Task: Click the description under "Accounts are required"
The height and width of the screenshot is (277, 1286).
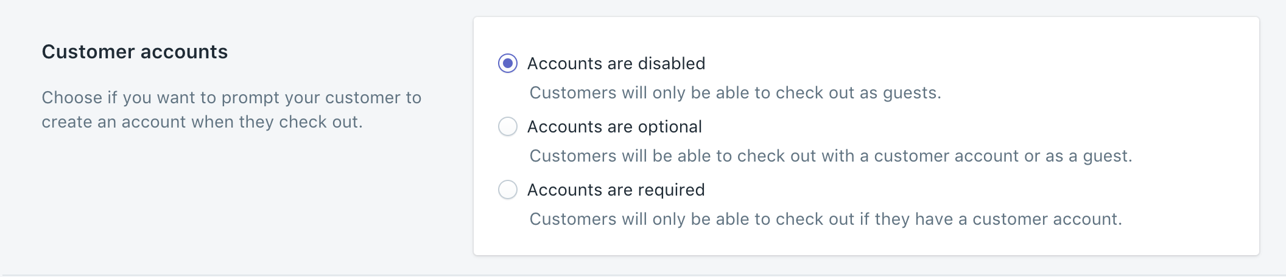Action: point(825,219)
